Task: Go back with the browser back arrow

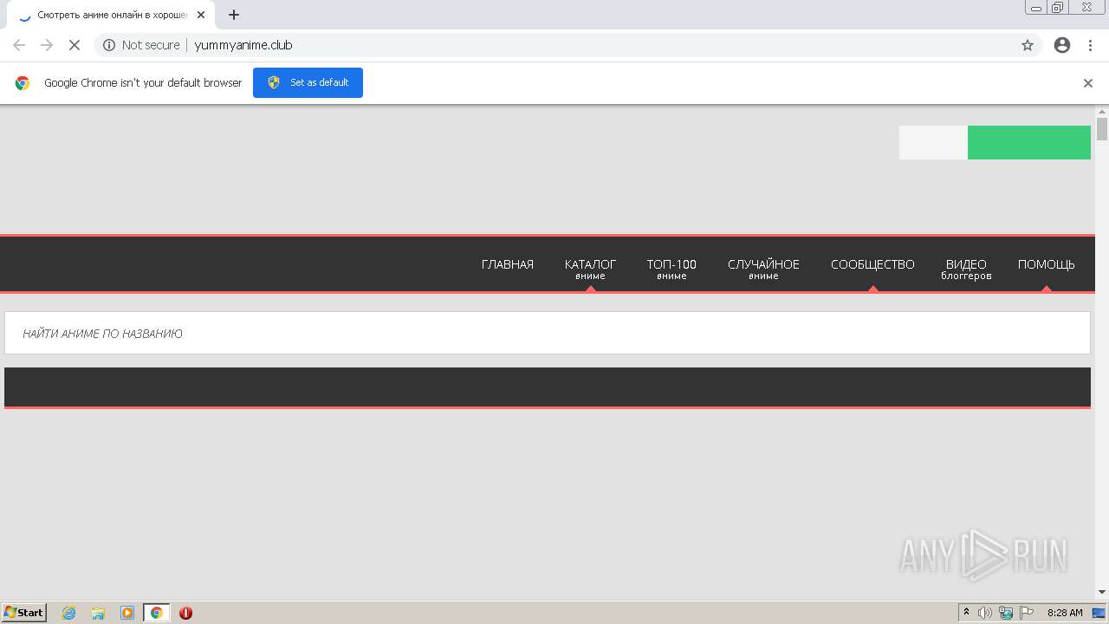Action: pos(19,45)
